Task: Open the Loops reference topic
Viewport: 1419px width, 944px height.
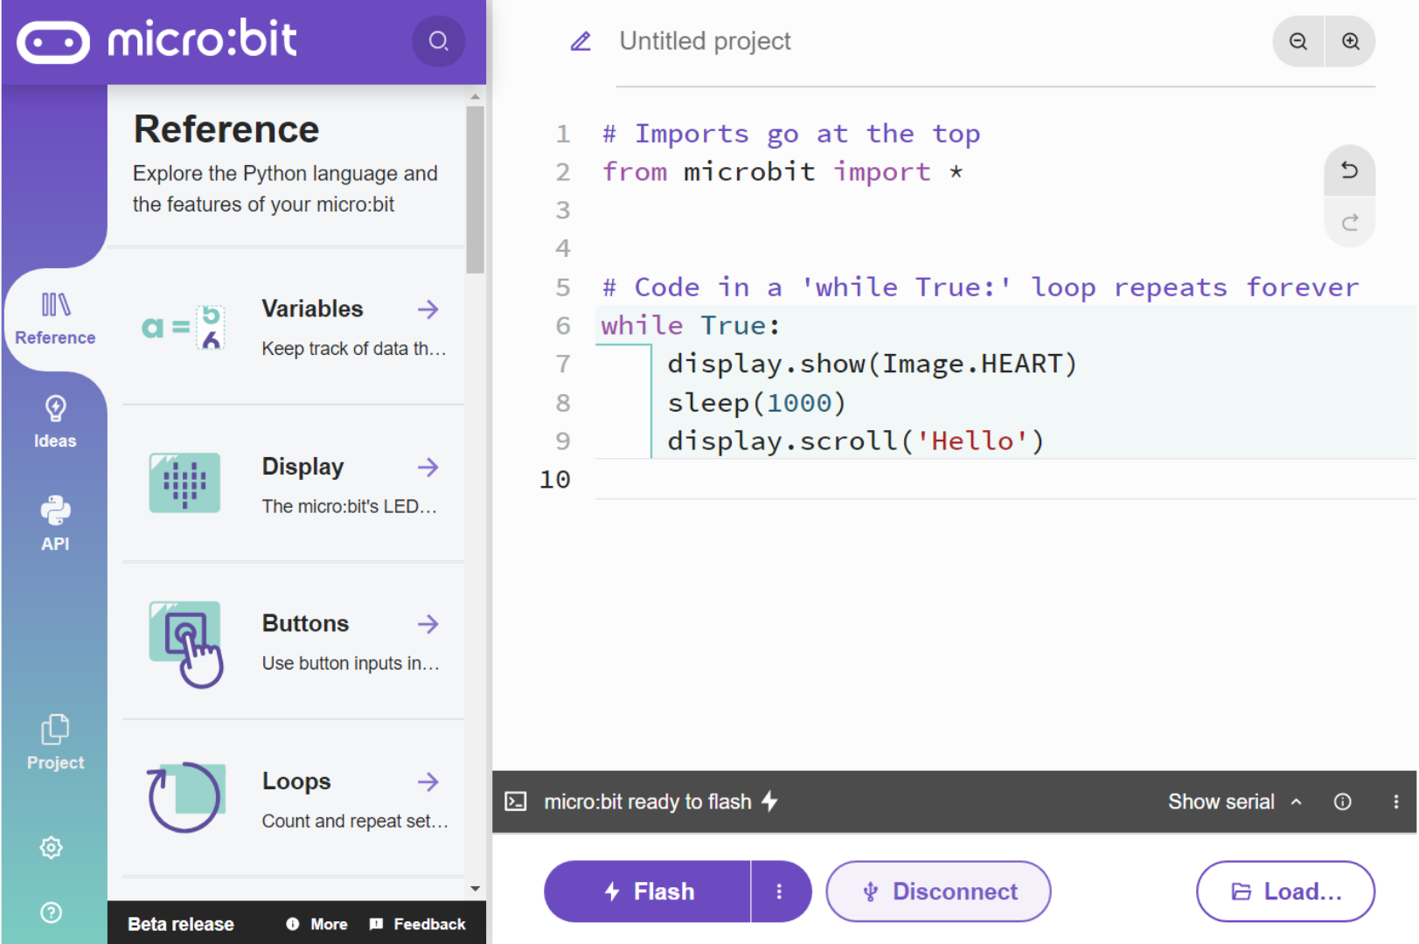Action: pyautogui.click(x=294, y=799)
